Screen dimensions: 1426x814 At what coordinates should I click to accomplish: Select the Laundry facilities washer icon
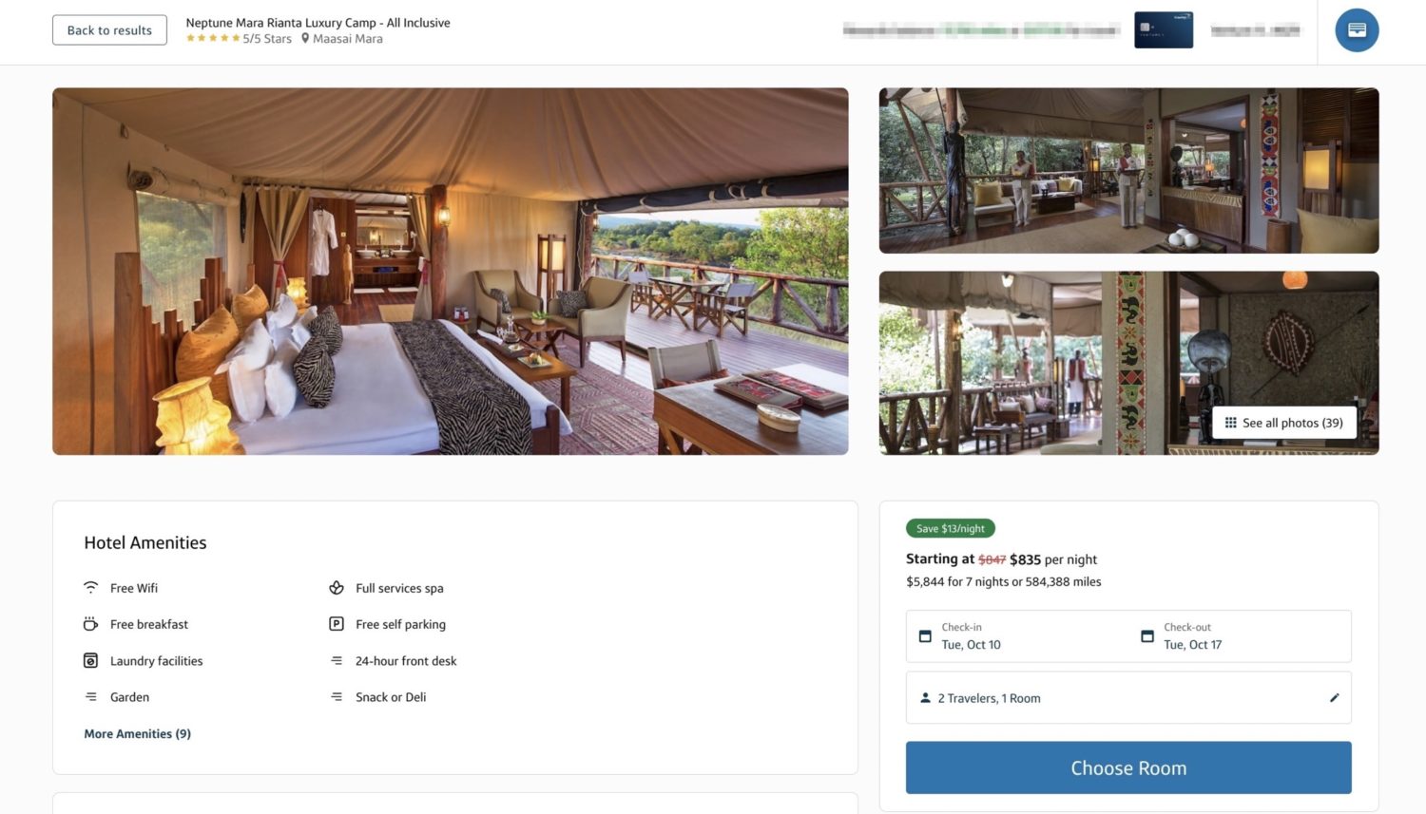[x=90, y=660]
